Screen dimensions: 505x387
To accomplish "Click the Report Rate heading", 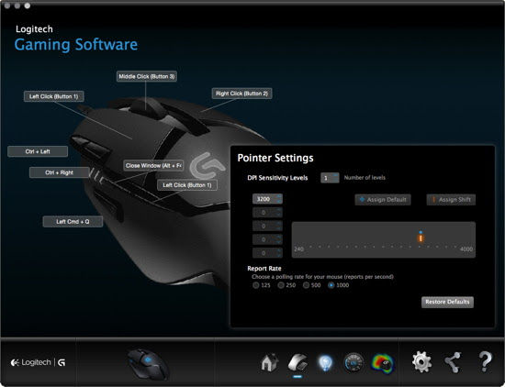I will pos(264,269).
